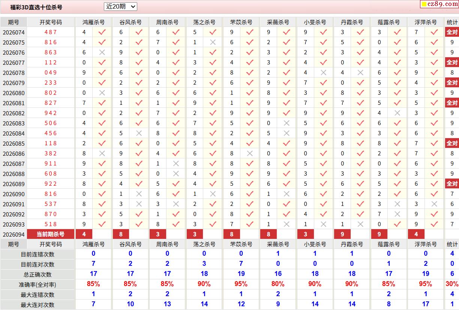
Task: Click the red 当前期杀号 label
Action: tap(51, 234)
